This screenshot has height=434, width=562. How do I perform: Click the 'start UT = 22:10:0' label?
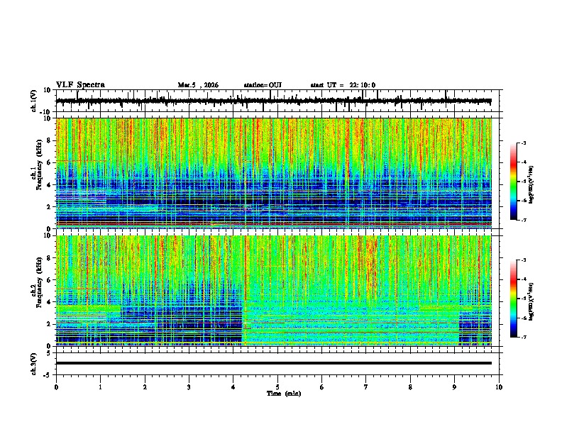pyautogui.click(x=343, y=85)
